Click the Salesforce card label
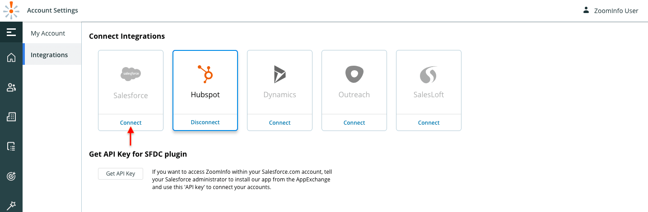 tap(131, 95)
